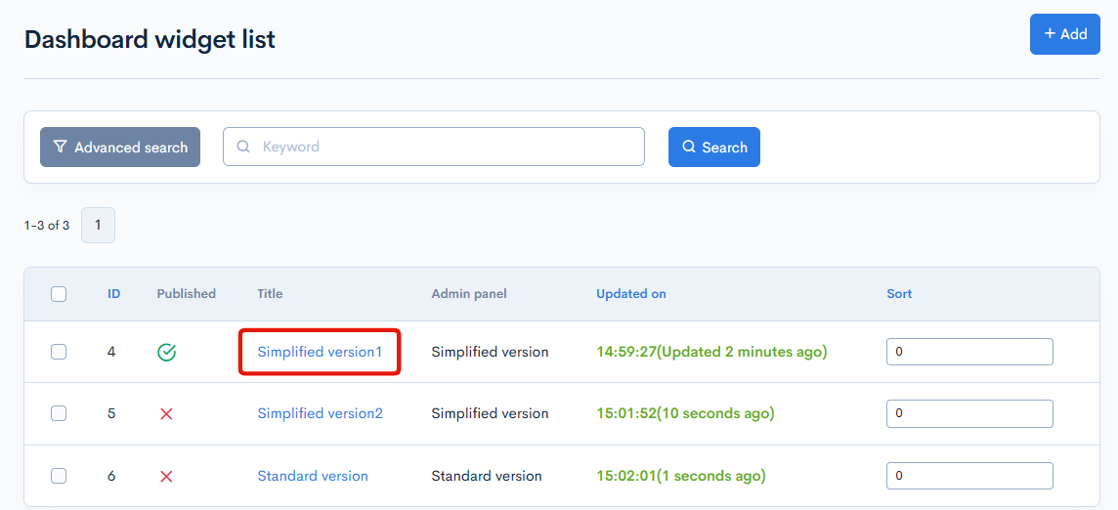This screenshot has height=510, width=1118.
Task: Click the funnel icon on Advanced search
Action: (61, 147)
